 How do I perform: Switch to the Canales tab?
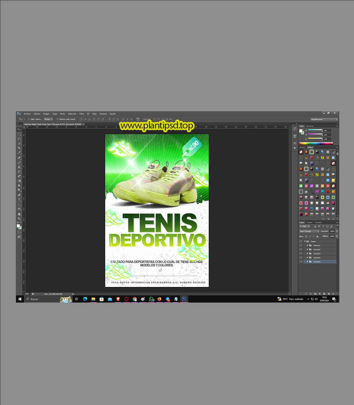[309, 222]
